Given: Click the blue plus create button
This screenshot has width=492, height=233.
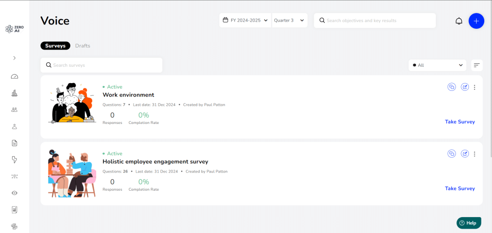Looking at the screenshot, I should click(x=476, y=21).
